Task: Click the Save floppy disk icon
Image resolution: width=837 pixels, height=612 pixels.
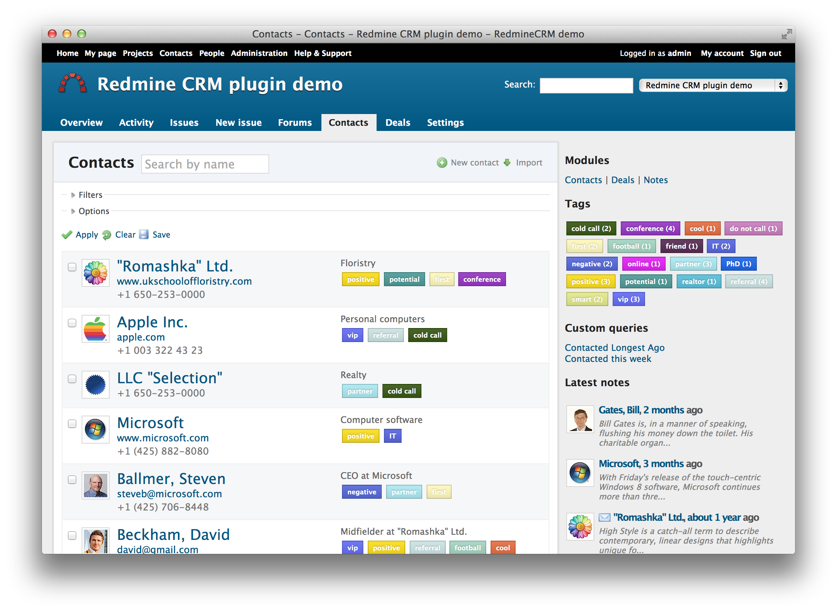Action: [144, 235]
